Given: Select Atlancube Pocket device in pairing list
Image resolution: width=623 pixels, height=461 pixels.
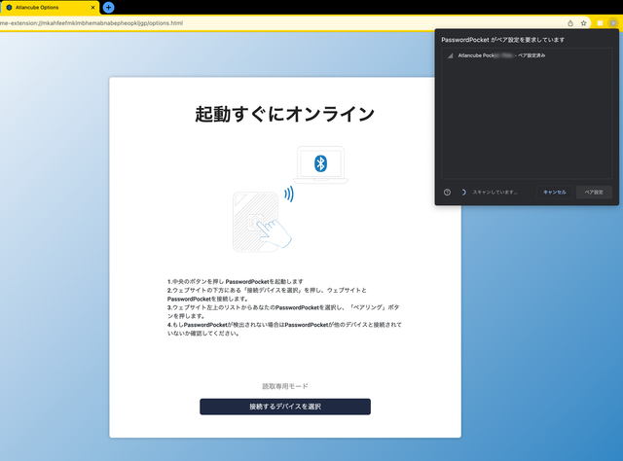Looking at the screenshot, I should pos(527,55).
